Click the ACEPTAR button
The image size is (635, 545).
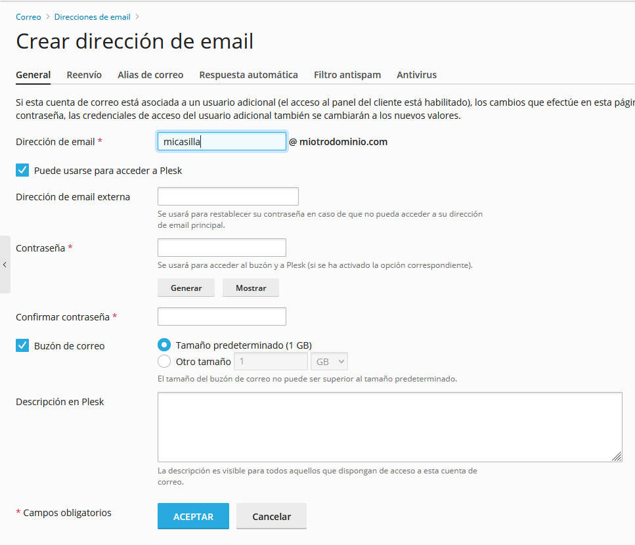pos(193,516)
